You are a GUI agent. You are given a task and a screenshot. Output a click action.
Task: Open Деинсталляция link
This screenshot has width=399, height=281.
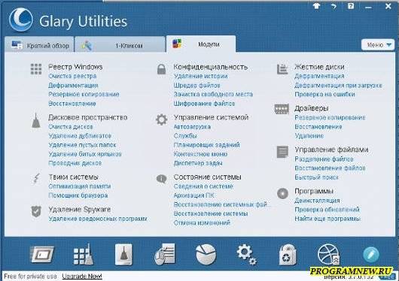pos(317,201)
